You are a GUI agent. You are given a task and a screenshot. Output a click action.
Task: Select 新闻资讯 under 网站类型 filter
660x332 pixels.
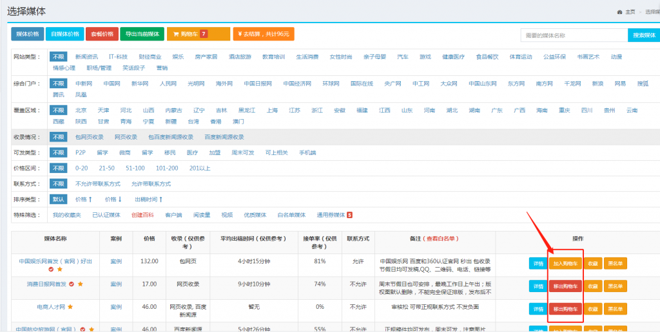86,57
